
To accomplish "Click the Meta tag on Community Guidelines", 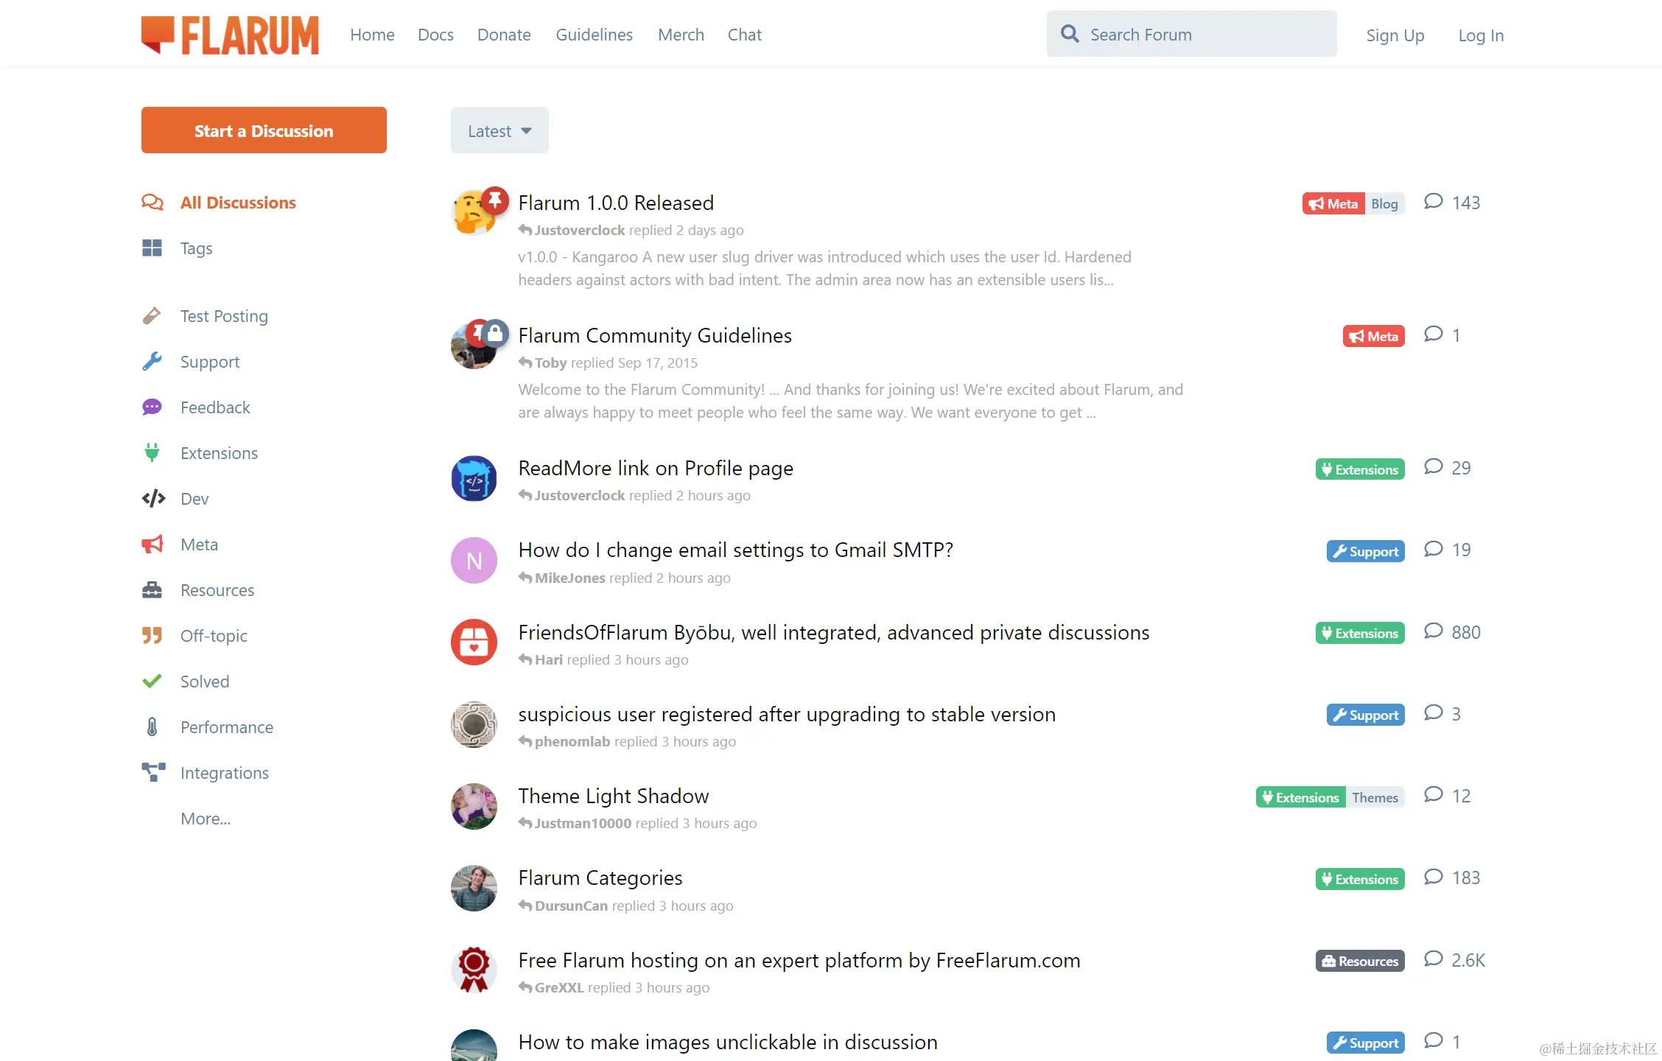I will [x=1374, y=337].
